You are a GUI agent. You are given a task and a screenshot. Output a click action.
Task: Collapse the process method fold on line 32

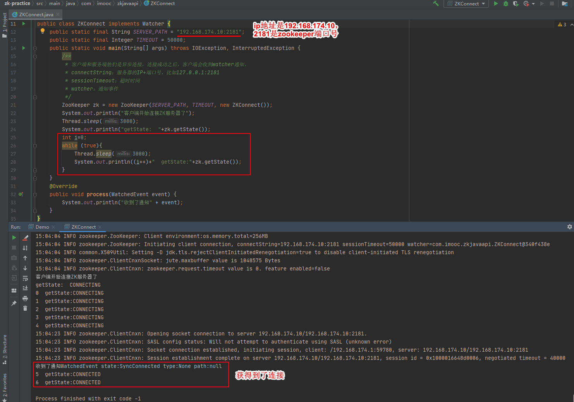pos(35,194)
